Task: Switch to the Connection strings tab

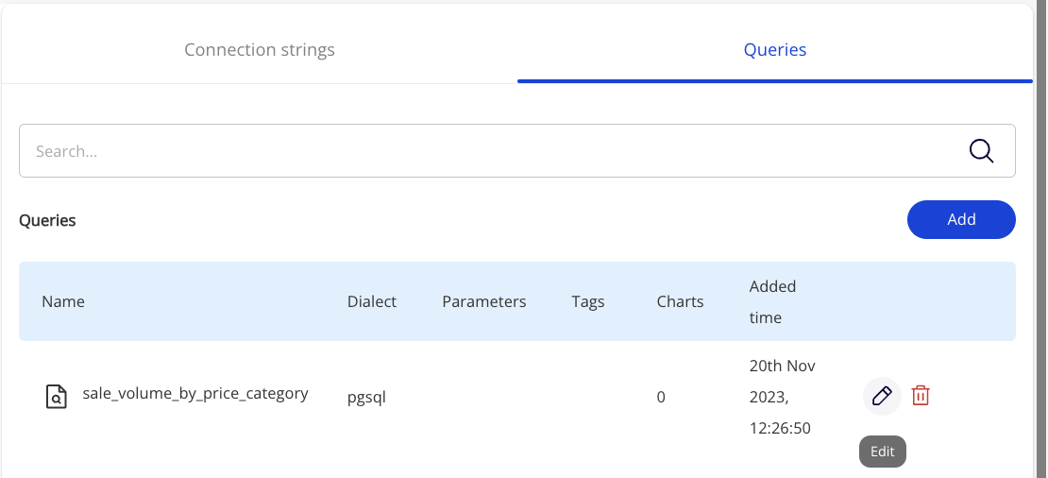Action: [260, 49]
